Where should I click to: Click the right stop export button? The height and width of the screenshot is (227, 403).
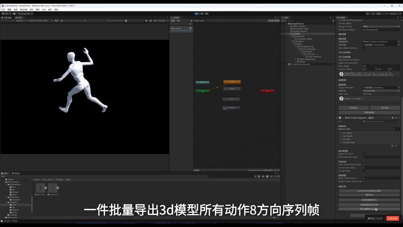coord(385,108)
